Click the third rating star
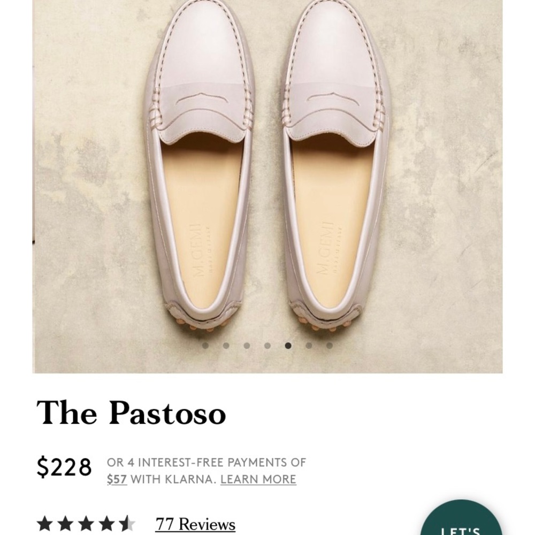This screenshot has height=535, width=535. (87, 523)
